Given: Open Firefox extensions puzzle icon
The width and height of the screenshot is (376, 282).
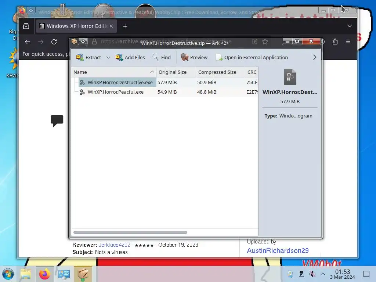Looking at the screenshot, I should [x=335, y=41].
